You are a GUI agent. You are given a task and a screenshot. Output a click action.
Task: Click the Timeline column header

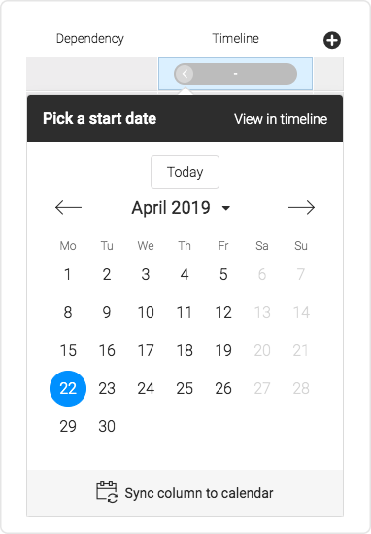(235, 39)
